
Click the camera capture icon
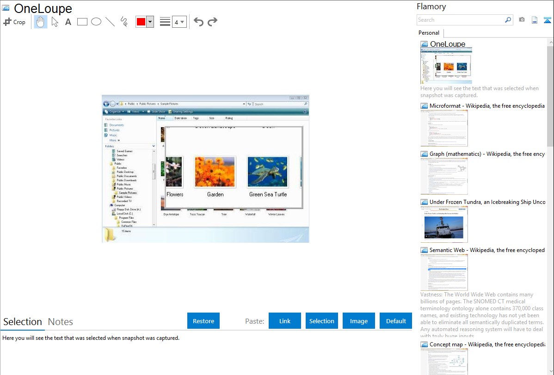click(522, 20)
